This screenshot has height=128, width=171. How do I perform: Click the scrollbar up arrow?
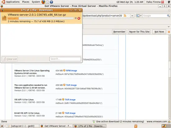pyautogui.click(x=169, y=36)
